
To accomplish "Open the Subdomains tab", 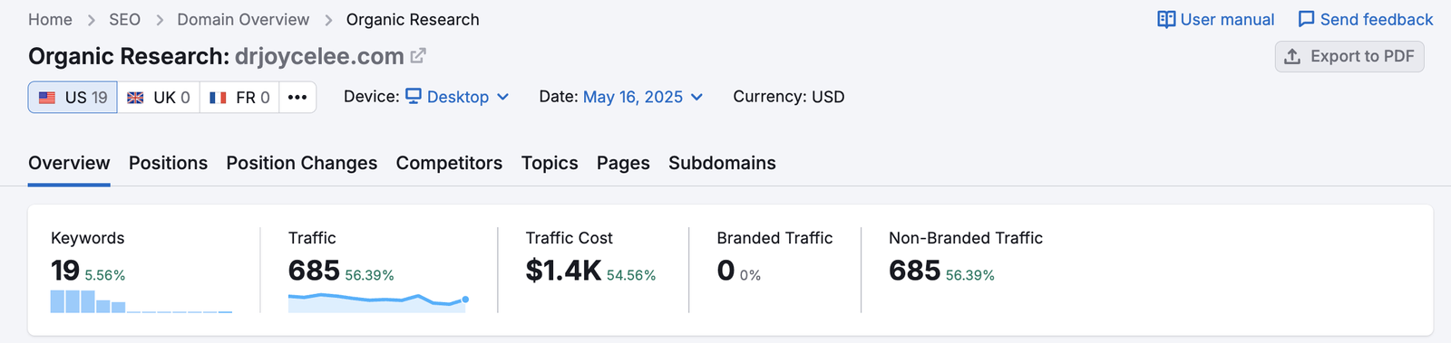I will [x=722, y=163].
